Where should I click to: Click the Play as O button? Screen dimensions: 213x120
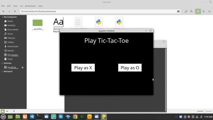(x=130, y=68)
